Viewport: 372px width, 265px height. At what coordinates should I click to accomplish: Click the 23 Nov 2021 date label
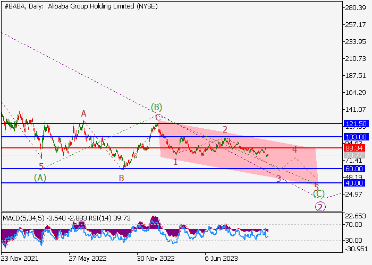20,259
